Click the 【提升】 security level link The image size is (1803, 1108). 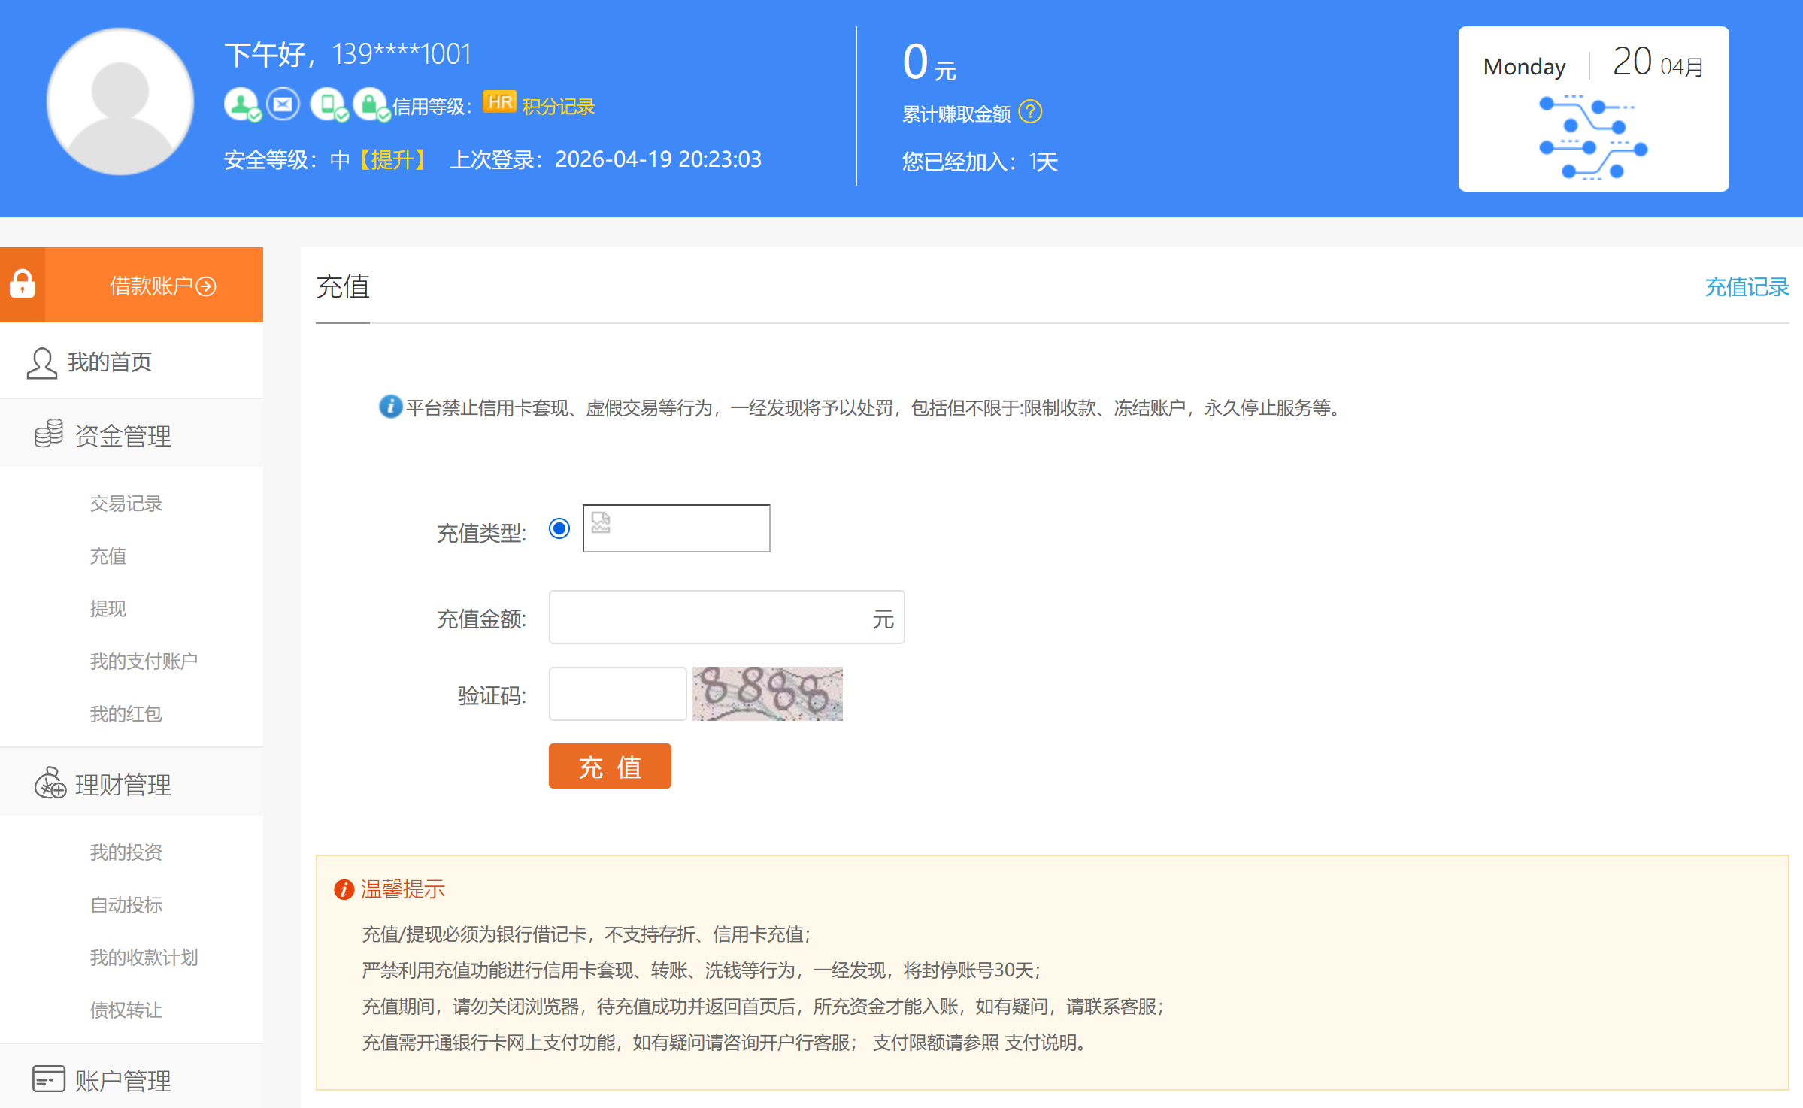tap(392, 159)
